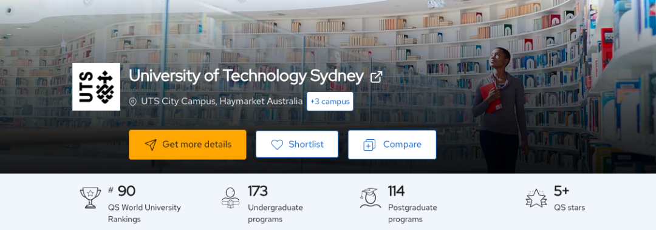Click the QS stars icon
This screenshot has height=230, width=656.
point(536,197)
